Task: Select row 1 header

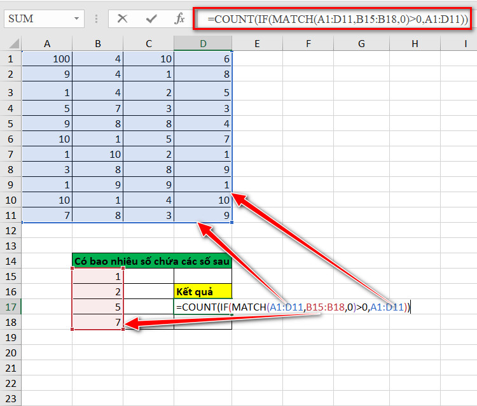Action: point(11,59)
